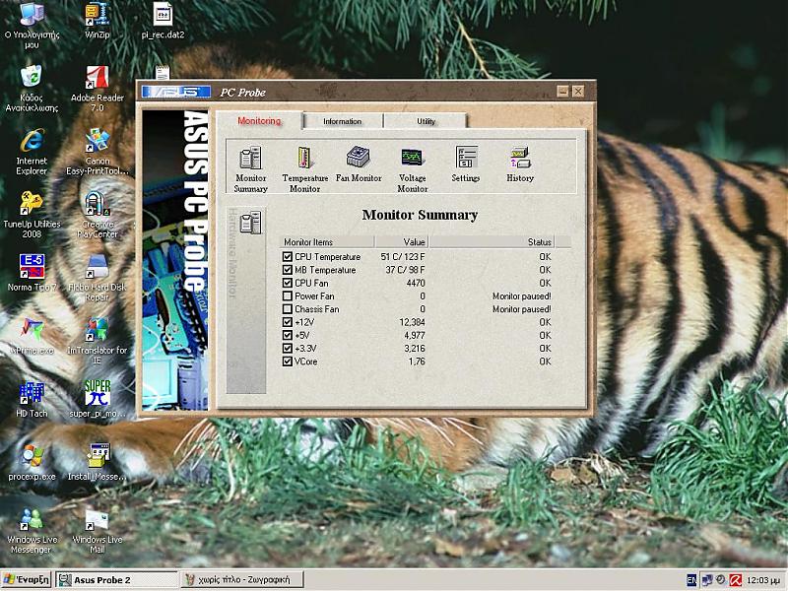Open the Fan Monitor view

359,164
